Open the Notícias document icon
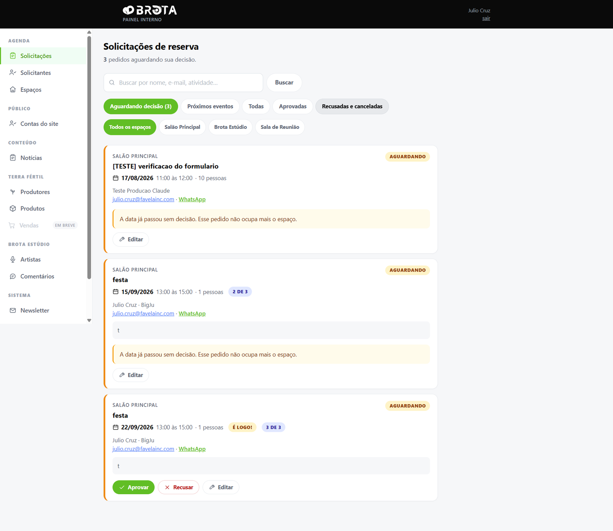613x531 pixels. (13, 158)
